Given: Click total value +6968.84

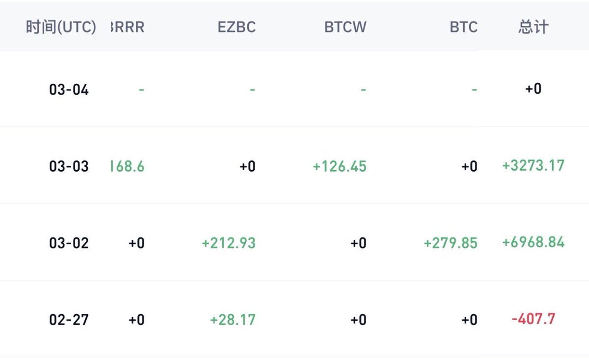Looking at the screenshot, I should [x=533, y=242].
